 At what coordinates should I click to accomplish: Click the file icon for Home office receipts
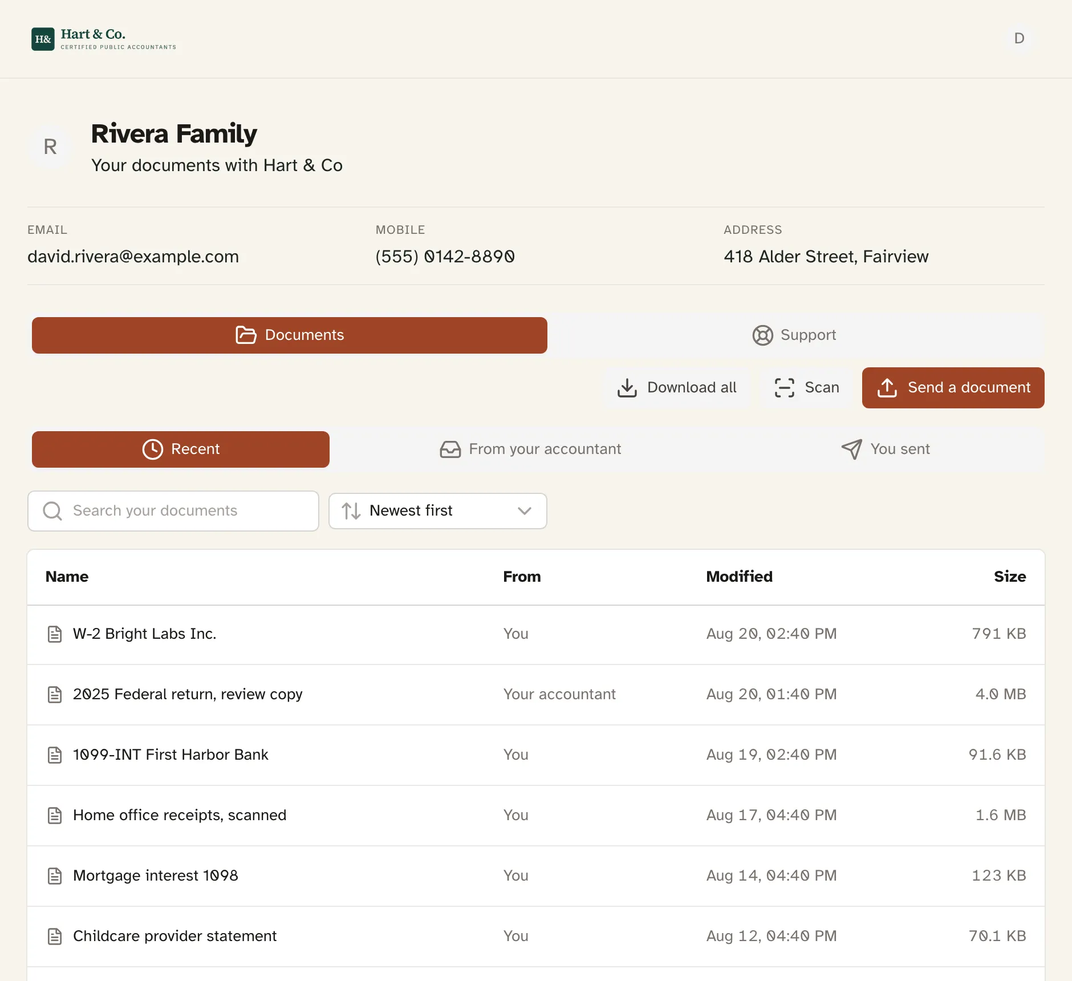click(55, 816)
